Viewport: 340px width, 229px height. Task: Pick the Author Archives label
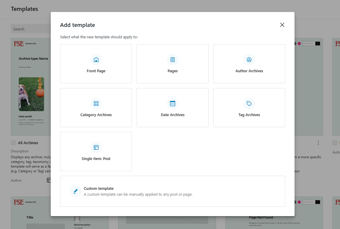tap(249, 71)
